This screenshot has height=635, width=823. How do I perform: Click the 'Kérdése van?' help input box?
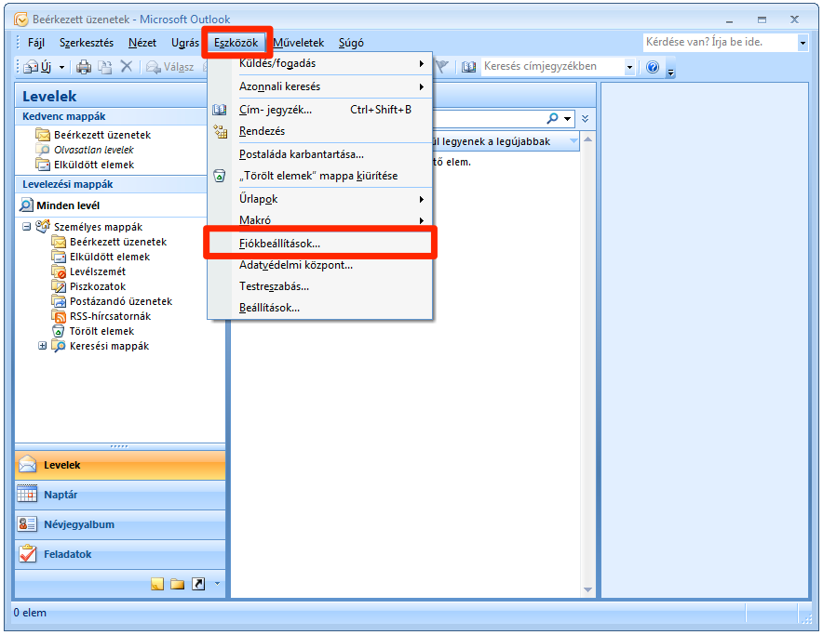(718, 43)
